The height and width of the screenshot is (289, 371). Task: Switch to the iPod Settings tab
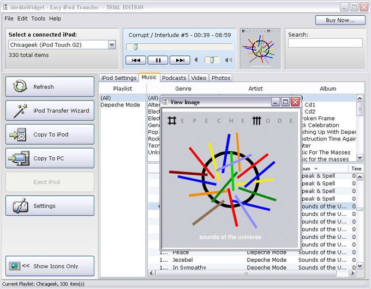pyautogui.click(x=119, y=78)
